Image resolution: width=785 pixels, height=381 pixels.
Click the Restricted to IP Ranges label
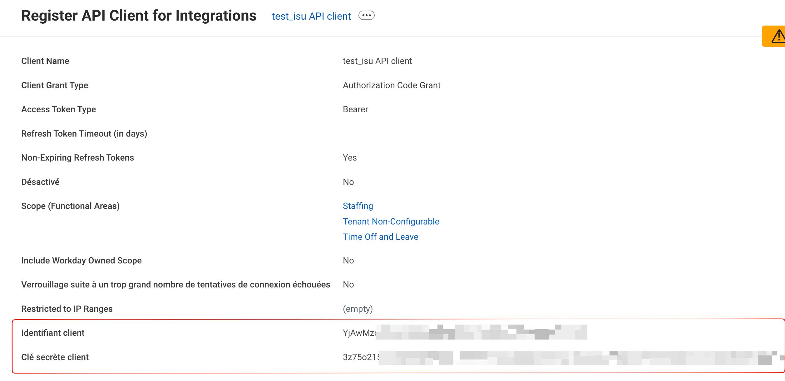[67, 309]
